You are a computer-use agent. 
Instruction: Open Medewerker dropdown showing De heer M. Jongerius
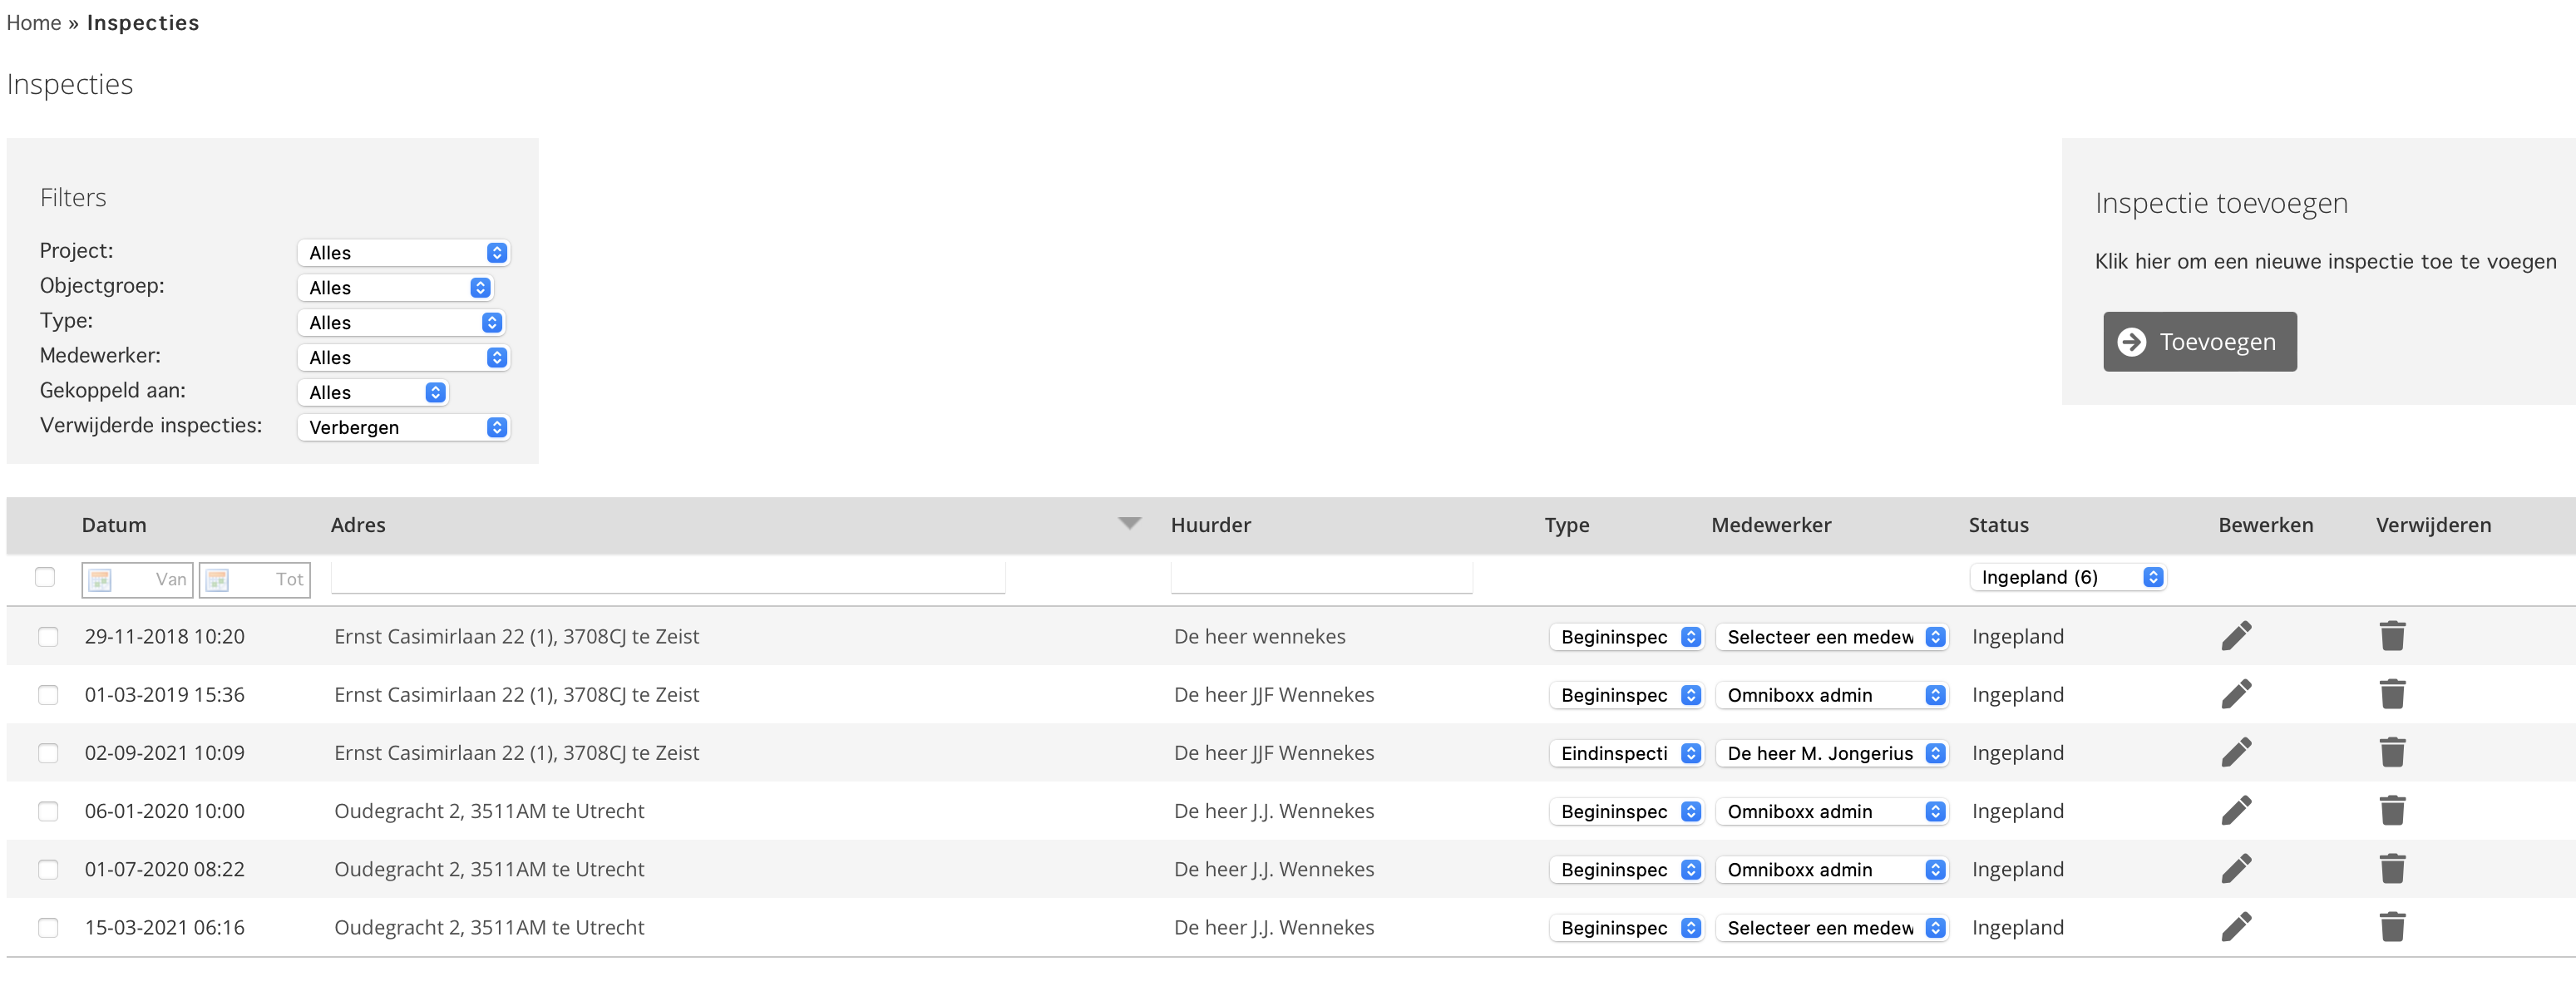point(1831,753)
